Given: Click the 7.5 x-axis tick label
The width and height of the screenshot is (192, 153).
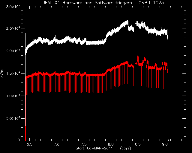Looking at the screenshot, I should click(84, 144).
